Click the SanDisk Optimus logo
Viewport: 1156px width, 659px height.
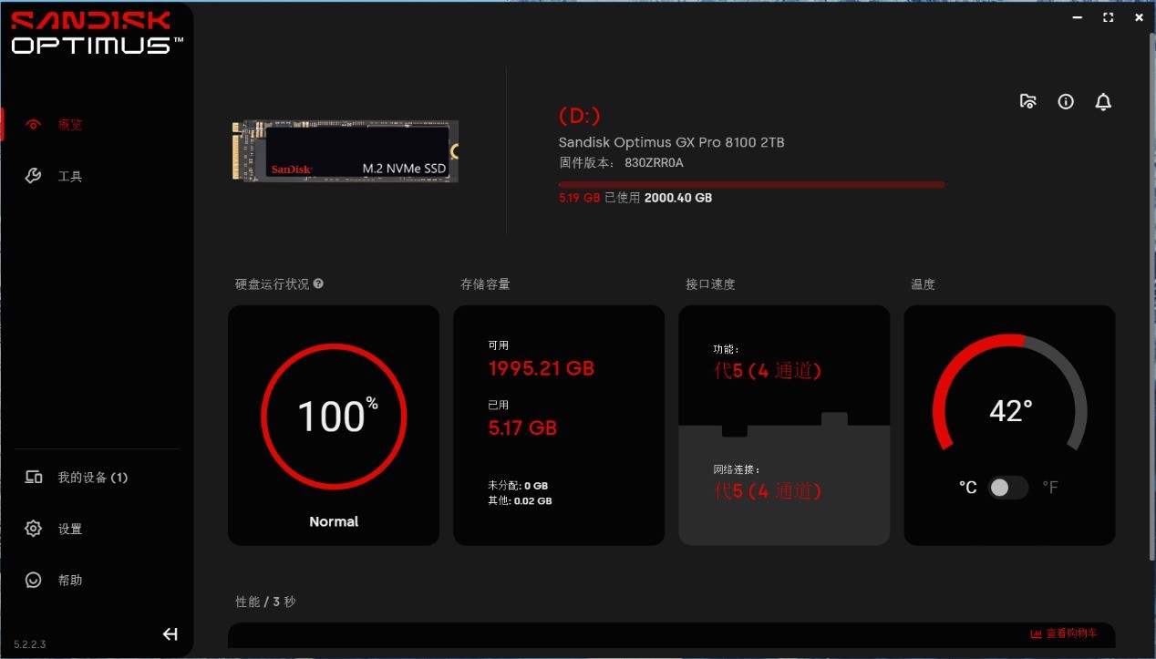[x=97, y=32]
